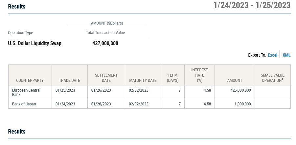Click the Bank of Japan term value 7

[x=180, y=104]
